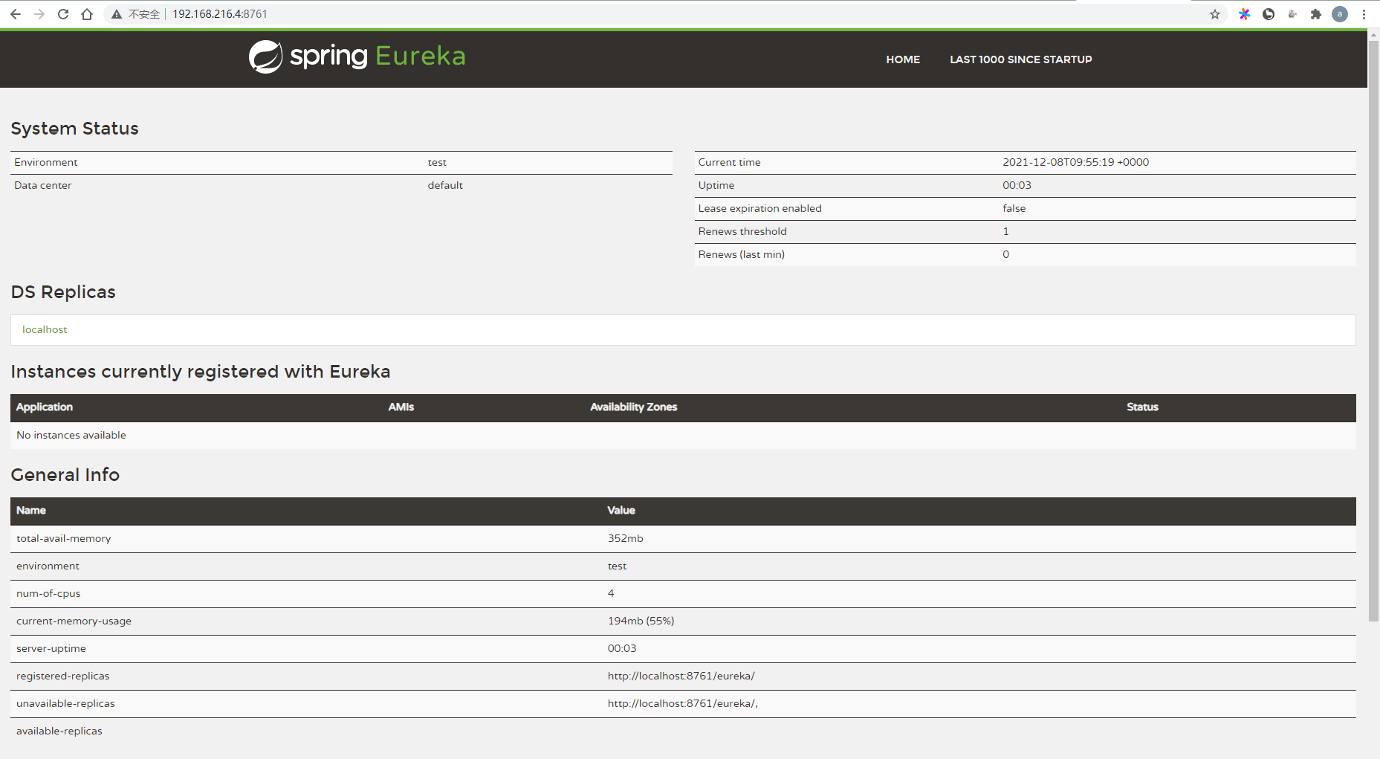Select the No instances available text
1380x759 pixels.
[71, 436]
